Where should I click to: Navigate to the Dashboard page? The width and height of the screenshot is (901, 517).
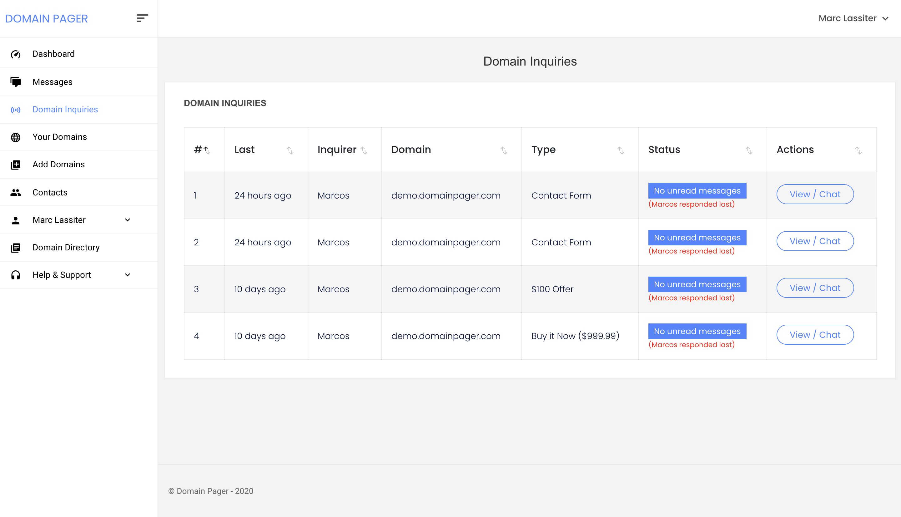click(x=53, y=54)
